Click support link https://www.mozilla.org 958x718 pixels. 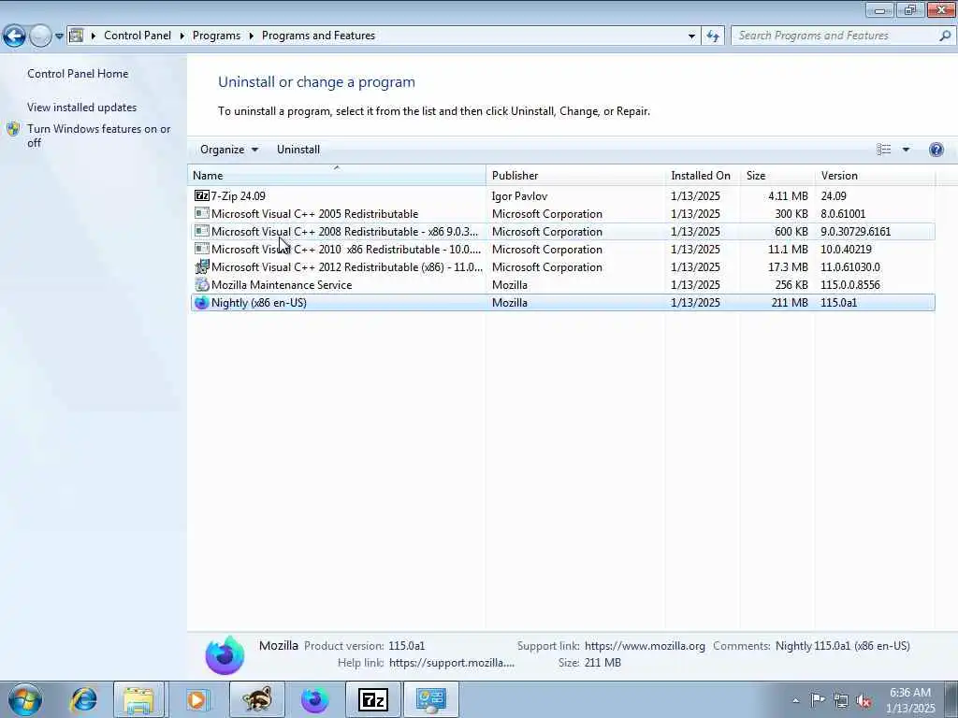(645, 646)
